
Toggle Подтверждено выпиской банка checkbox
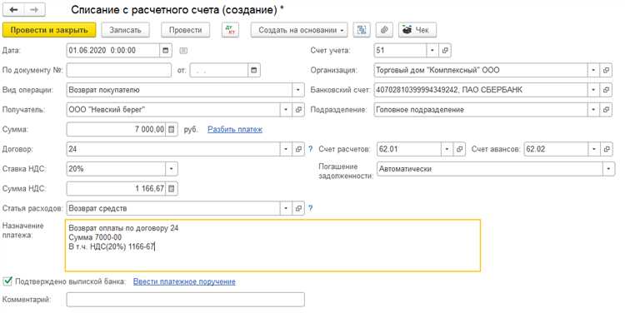[x=7, y=281]
